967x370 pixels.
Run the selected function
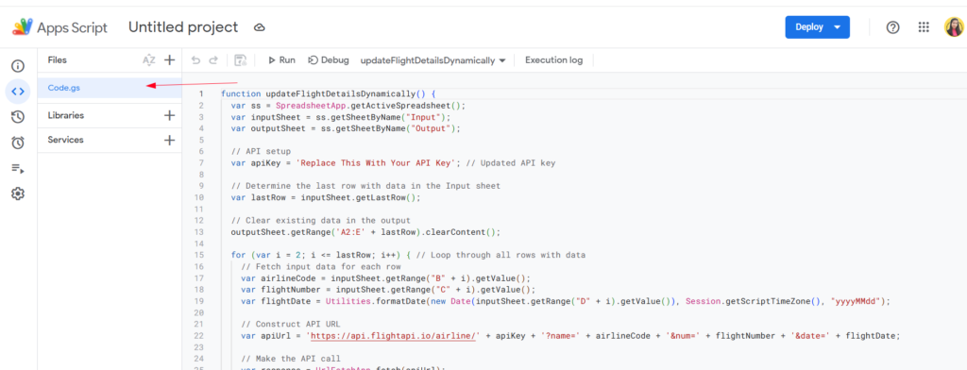coord(281,60)
